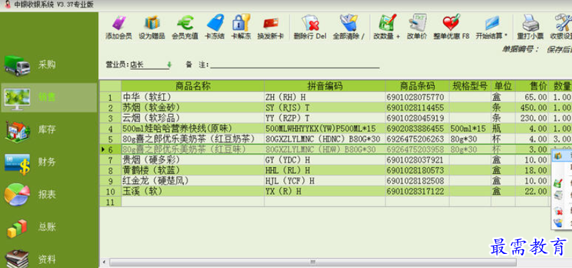Change quantity via 改数量 + icon

coord(387,27)
